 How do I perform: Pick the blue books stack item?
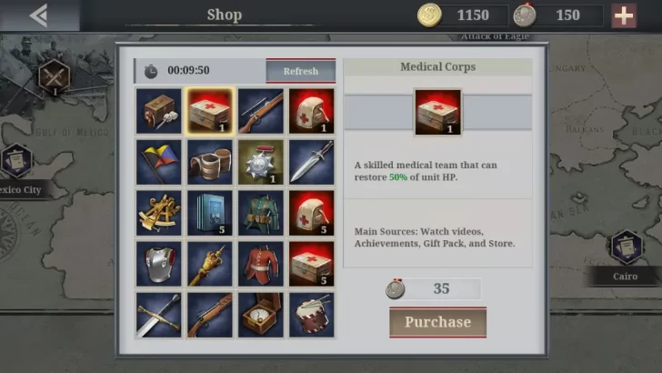(210, 213)
